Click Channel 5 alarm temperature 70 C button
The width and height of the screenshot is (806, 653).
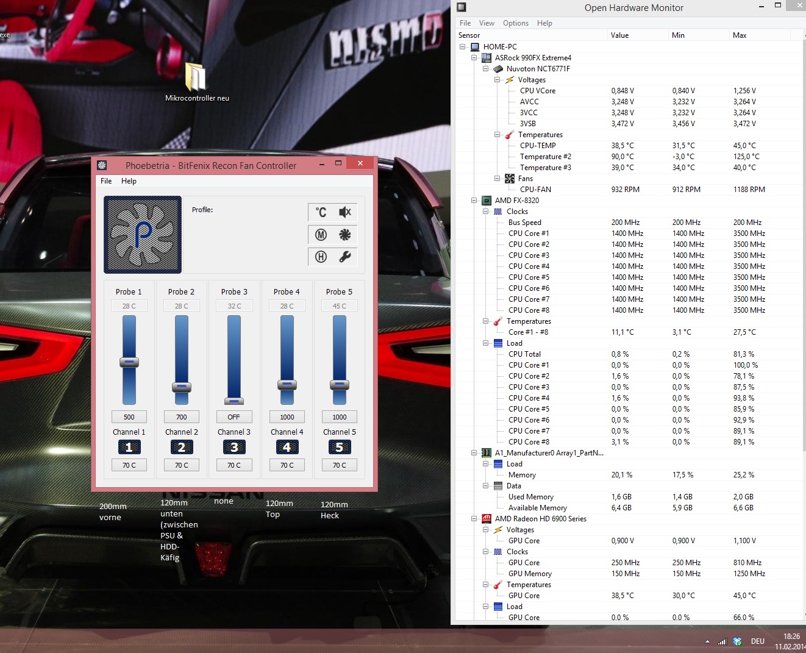tap(340, 465)
